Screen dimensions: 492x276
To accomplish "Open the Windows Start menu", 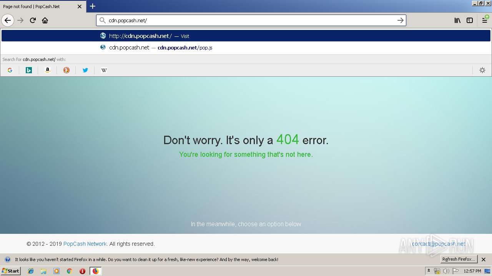I will pos(11,271).
